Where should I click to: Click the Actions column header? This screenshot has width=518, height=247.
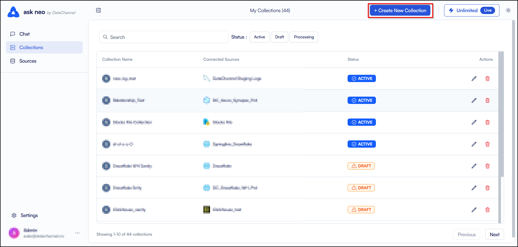486,59
